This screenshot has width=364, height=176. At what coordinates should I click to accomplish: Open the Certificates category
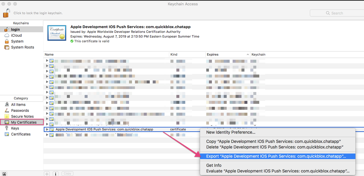click(x=21, y=134)
